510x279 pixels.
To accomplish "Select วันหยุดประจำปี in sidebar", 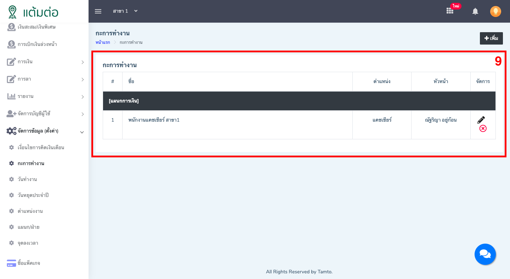I will tap(33, 195).
